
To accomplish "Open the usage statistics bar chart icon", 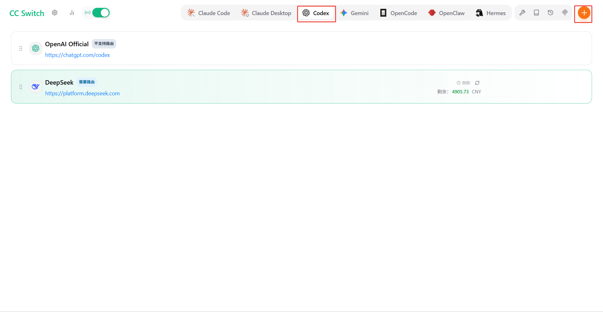I will click(72, 13).
